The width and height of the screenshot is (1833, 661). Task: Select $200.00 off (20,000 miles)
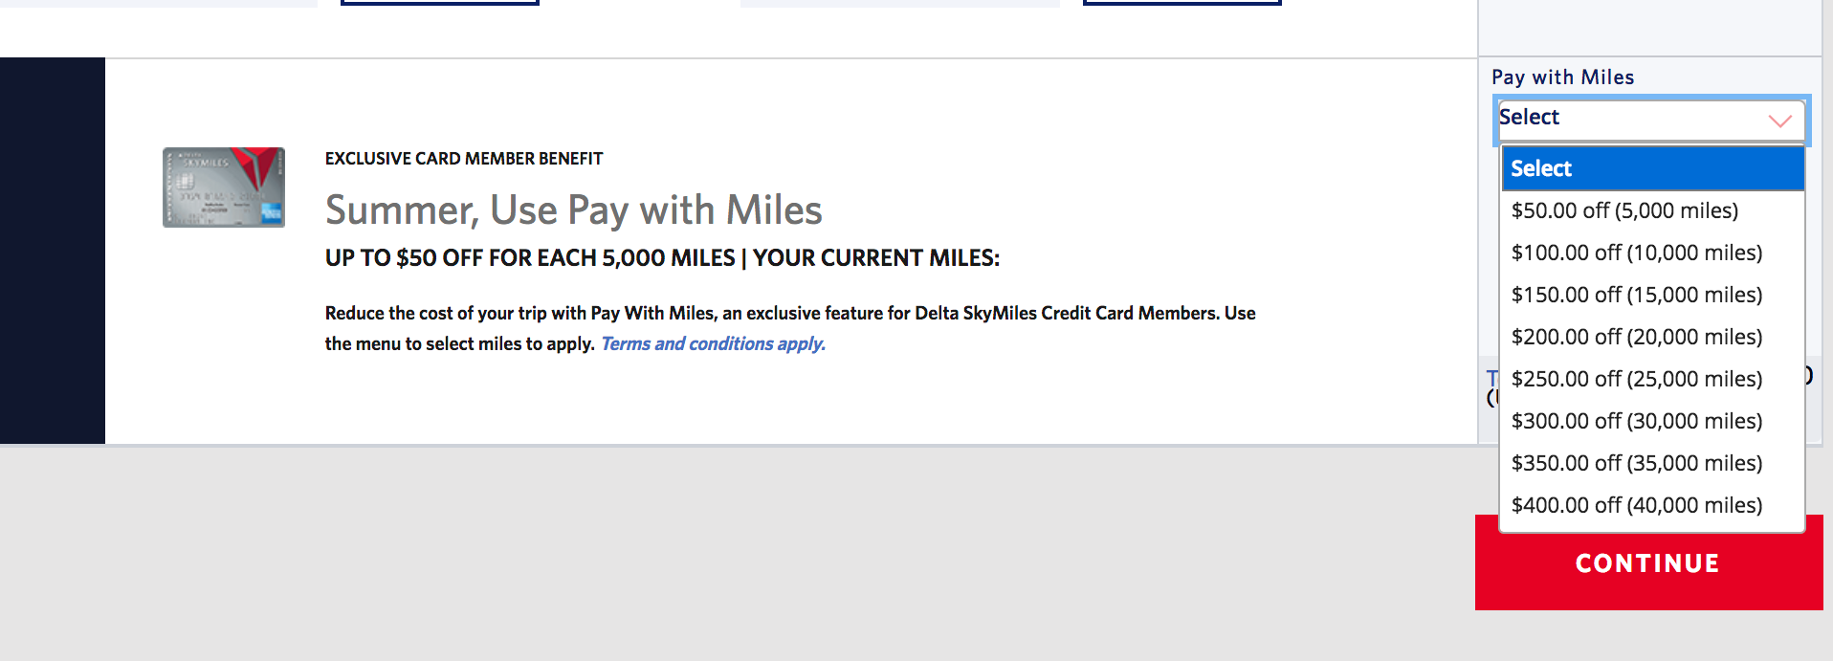point(1637,337)
